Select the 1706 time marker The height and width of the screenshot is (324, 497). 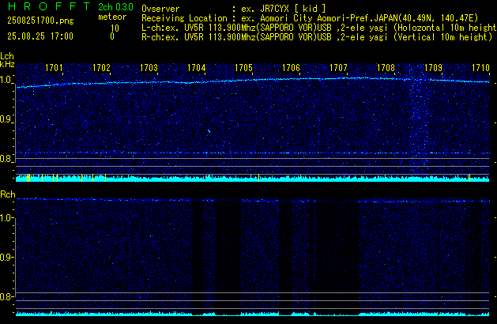click(x=291, y=68)
